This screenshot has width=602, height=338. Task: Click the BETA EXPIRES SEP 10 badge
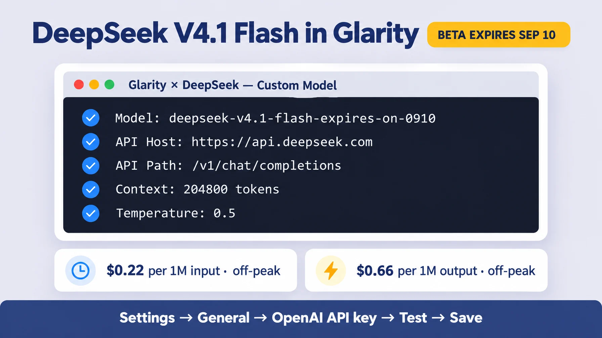point(499,35)
